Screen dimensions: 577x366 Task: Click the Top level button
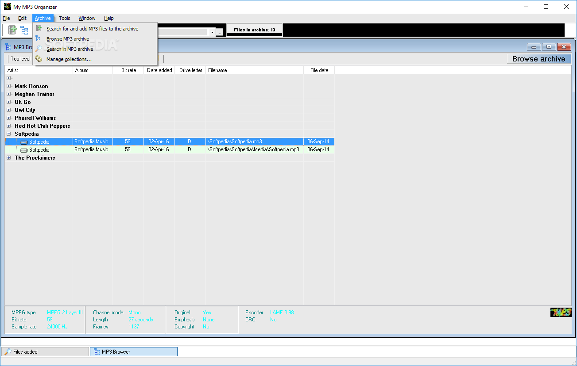pos(20,59)
